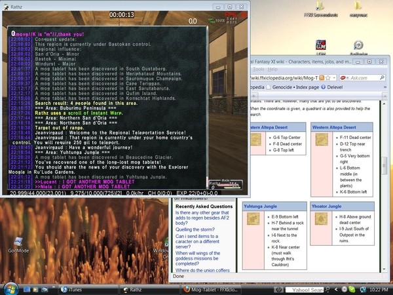Click the Rathz window title bar icon
The width and height of the screenshot is (393, 295).
[6, 7]
